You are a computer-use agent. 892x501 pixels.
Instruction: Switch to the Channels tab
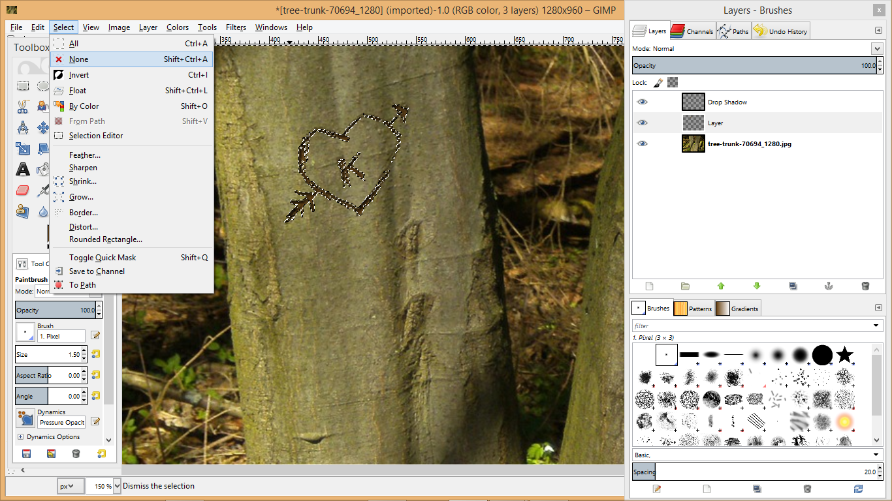(x=692, y=31)
